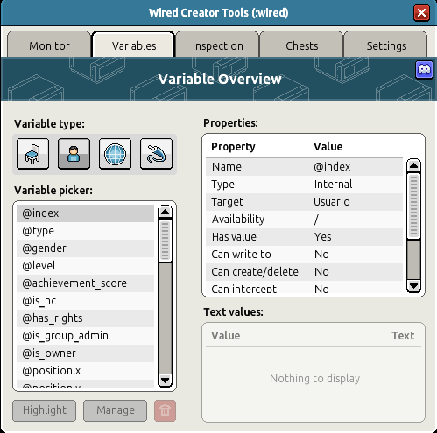This screenshot has width=437, height=433.
Task: Click the properties list scroll-up arrow
Action: pos(413,165)
